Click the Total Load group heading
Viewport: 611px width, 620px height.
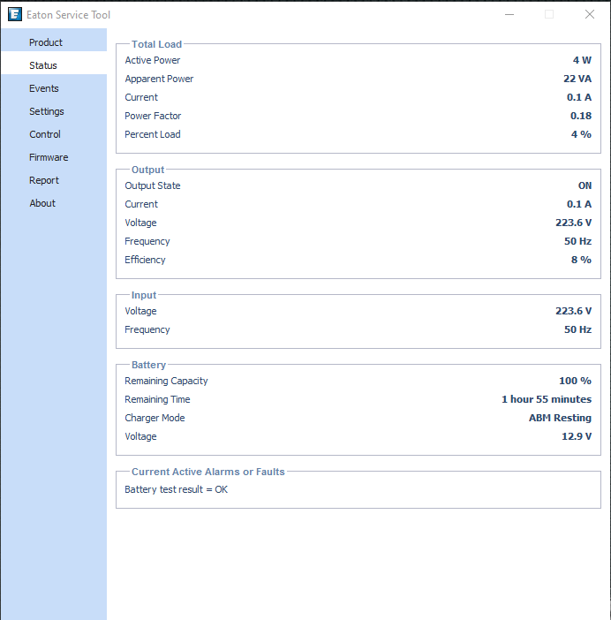(156, 44)
